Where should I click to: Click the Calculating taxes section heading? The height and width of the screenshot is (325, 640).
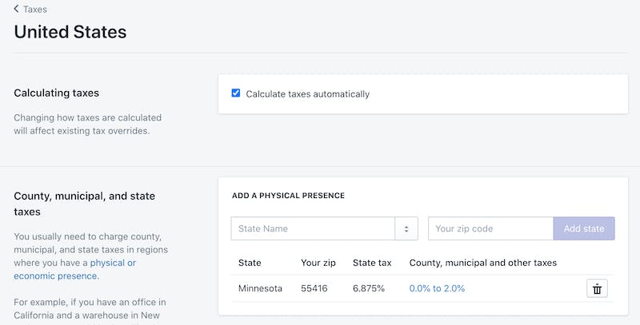pos(56,93)
